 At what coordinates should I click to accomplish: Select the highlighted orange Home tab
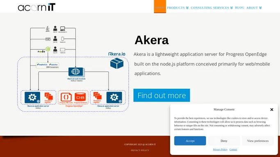160,7
